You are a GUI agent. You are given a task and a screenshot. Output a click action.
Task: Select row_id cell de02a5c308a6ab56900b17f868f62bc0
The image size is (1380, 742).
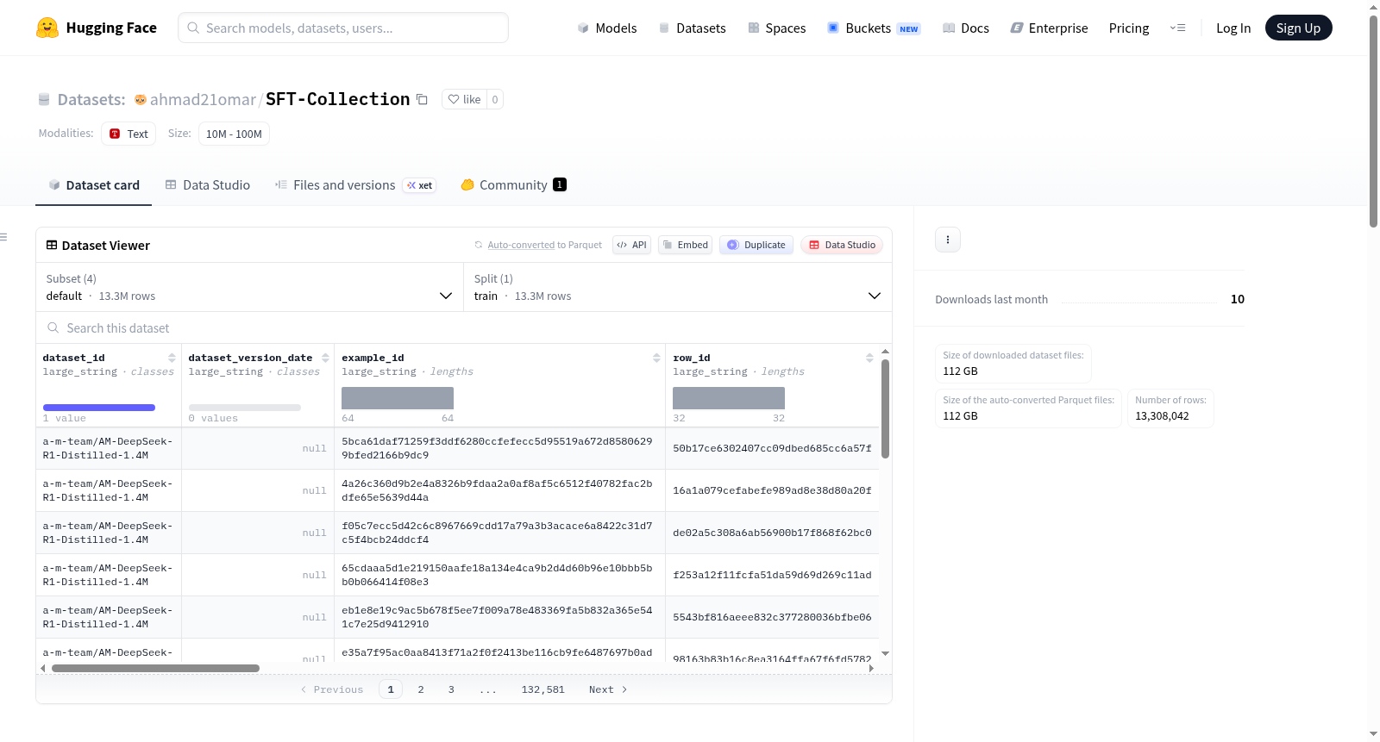(x=772, y=533)
